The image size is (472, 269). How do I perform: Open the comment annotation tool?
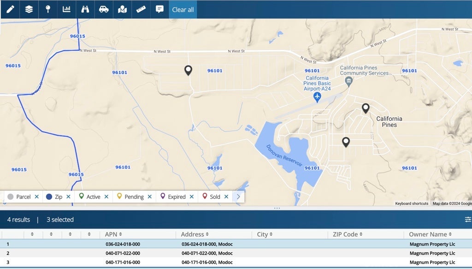click(x=159, y=9)
